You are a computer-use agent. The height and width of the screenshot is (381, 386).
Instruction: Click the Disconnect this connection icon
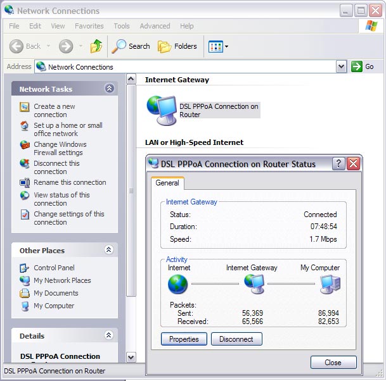[25, 164]
